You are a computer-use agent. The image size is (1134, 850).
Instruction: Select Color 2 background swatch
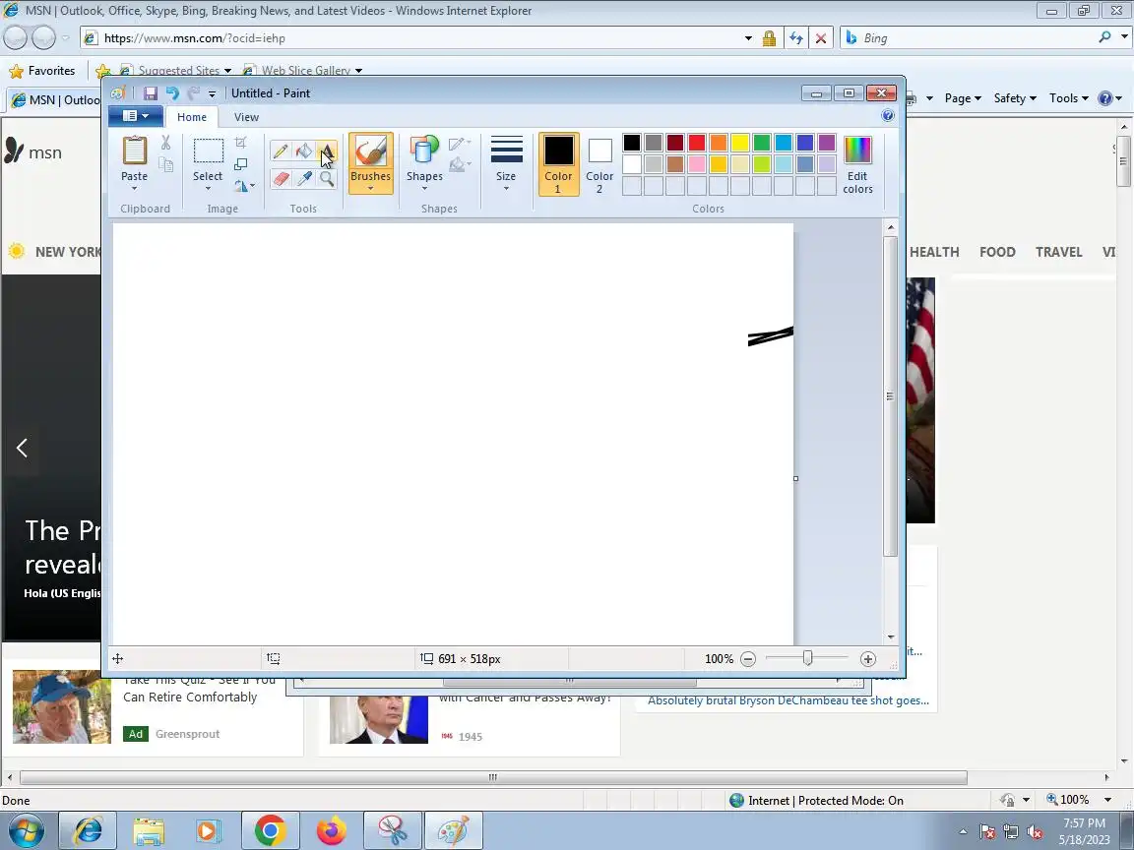click(x=599, y=164)
